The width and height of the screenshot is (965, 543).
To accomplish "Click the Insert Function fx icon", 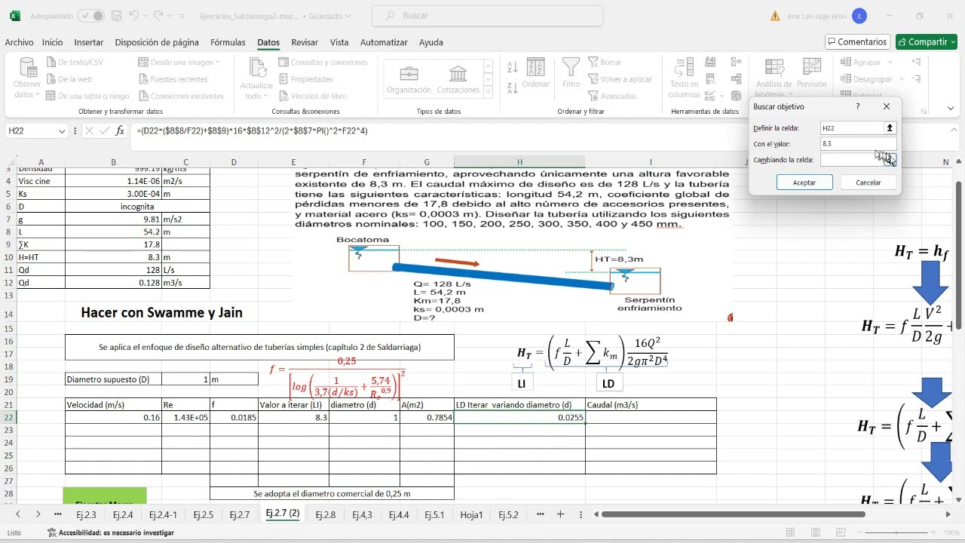I will pyautogui.click(x=120, y=130).
